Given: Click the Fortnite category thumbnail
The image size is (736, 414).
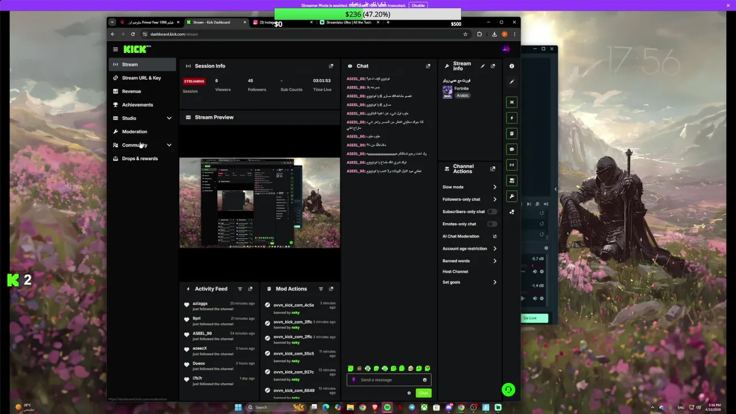Looking at the screenshot, I should 447,92.
